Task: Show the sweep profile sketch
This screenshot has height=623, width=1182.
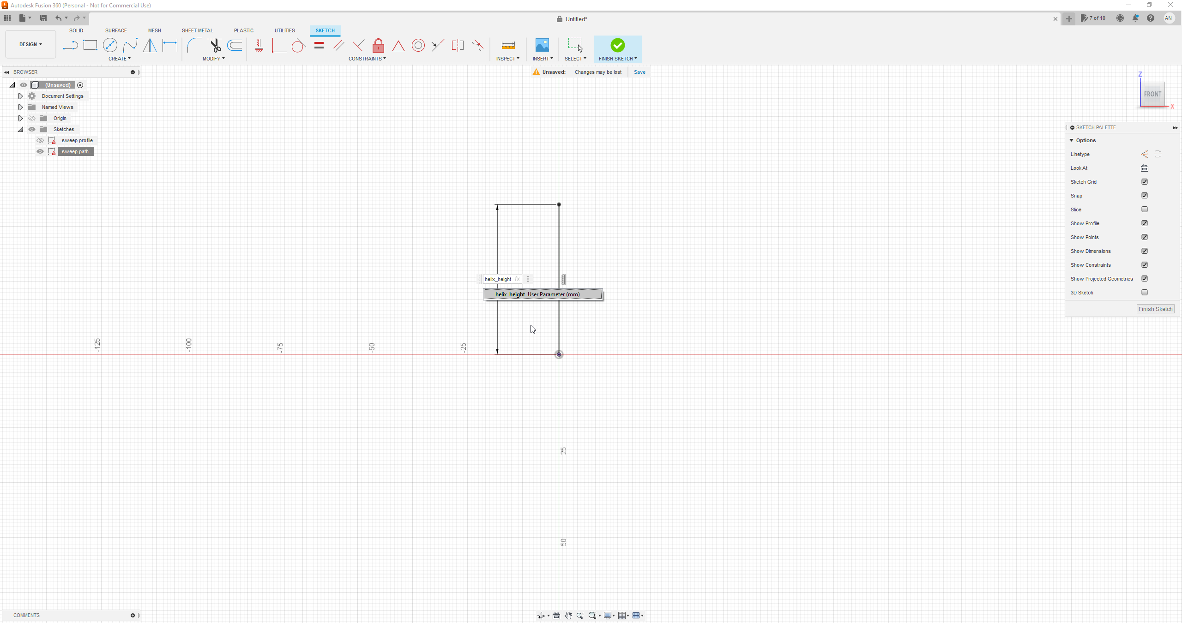Action: [40, 140]
